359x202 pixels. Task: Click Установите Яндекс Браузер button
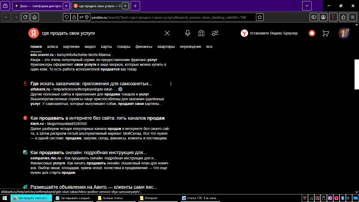point(269,33)
